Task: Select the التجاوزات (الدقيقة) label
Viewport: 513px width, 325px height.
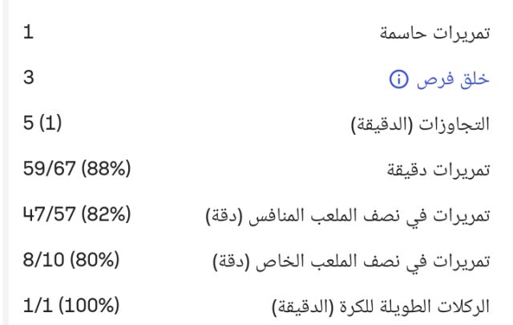Action: pyautogui.click(x=421, y=124)
